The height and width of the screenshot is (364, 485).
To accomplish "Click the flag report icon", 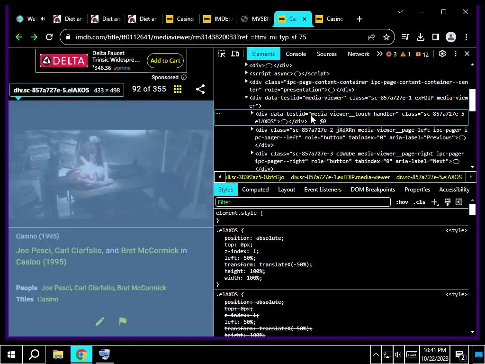I will [123, 321].
